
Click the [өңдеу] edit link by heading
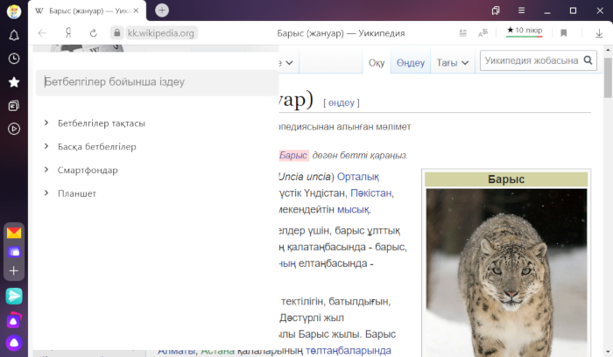point(342,102)
